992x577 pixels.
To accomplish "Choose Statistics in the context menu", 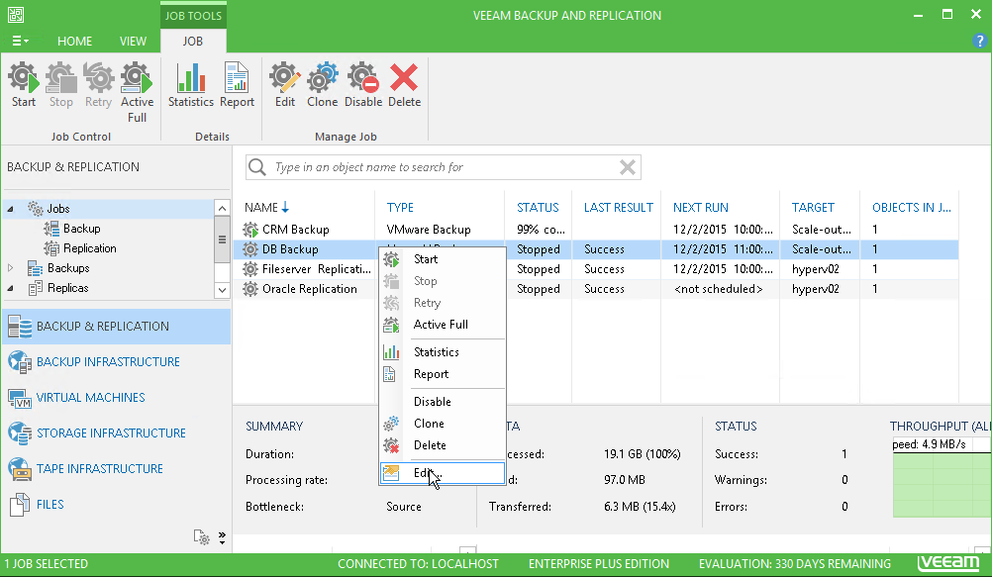I will [x=443, y=351].
